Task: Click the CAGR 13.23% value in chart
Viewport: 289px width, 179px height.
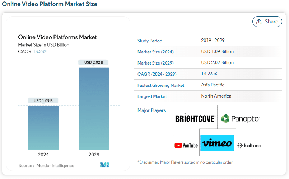Action: pos(40,52)
